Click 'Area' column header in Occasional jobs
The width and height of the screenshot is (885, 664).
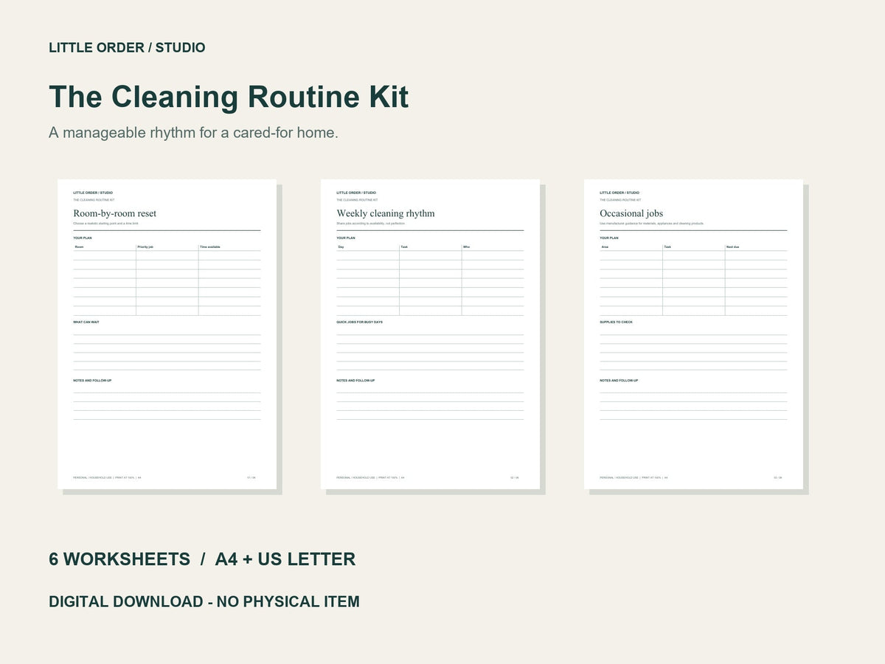[x=605, y=247]
